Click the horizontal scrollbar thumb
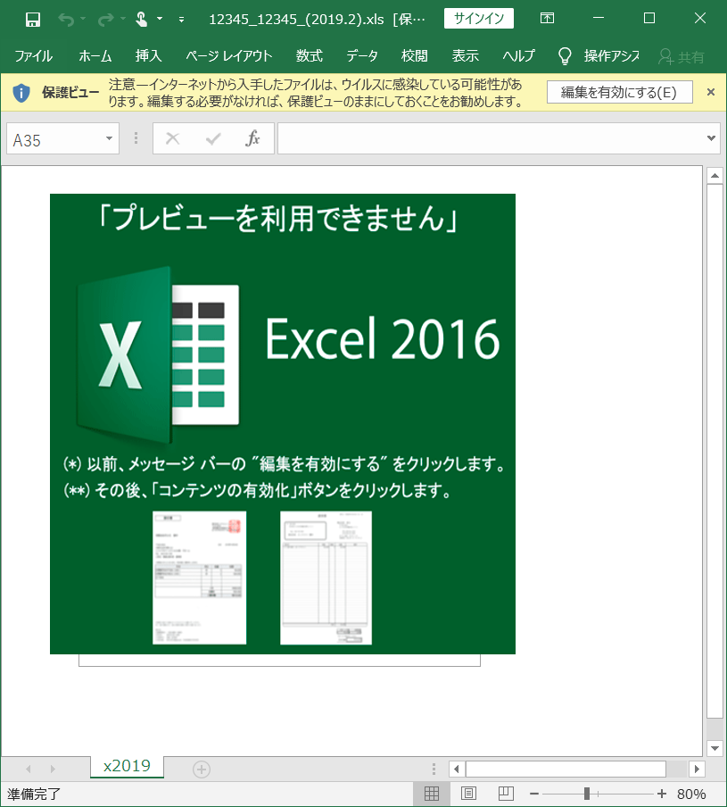Viewport: 727px width, 807px height. click(x=566, y=769)
